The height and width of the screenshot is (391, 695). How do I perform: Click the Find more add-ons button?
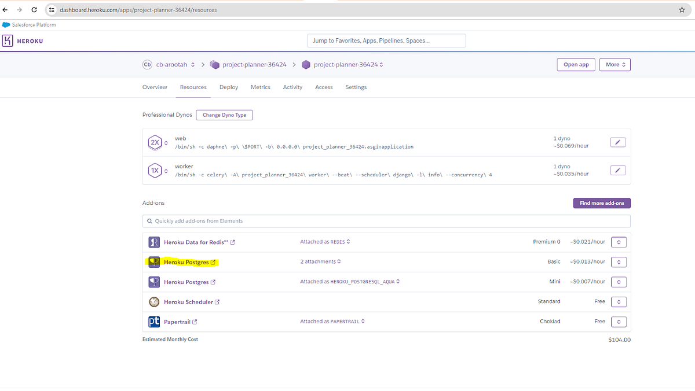tap(602, 203)
